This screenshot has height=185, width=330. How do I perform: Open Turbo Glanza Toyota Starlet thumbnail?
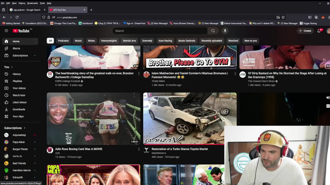pyautogui.click(x=190, y=119)
